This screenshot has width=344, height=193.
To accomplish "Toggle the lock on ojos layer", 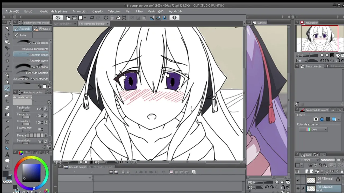I will click(338, 179).
